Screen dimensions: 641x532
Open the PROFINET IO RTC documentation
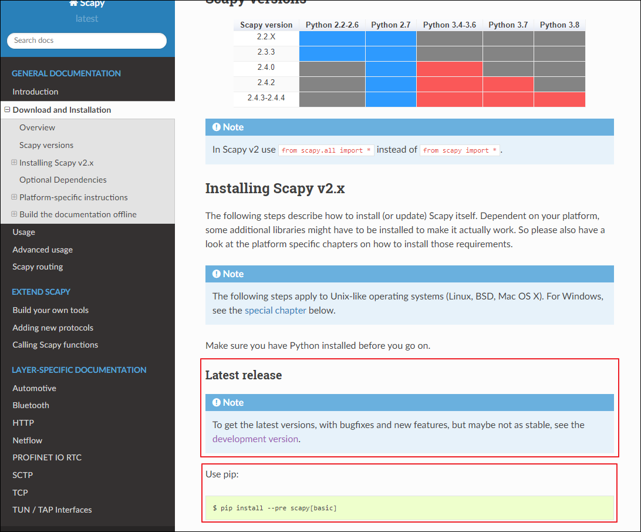[47, 457]
